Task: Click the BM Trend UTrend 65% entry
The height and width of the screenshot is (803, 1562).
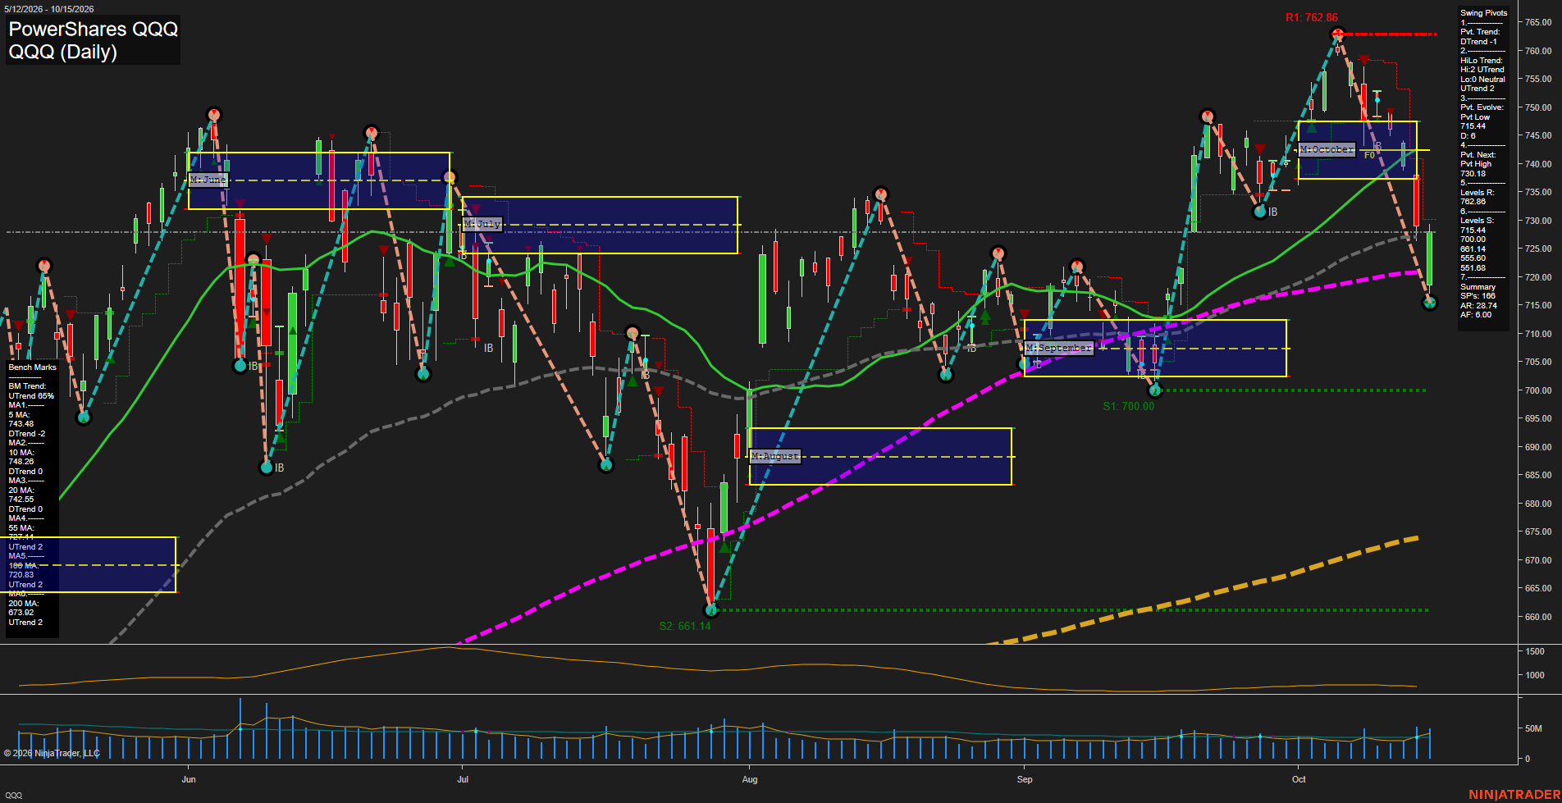Action: pos(31,391)
